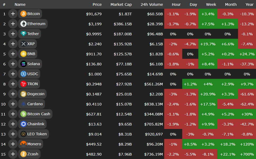Viewport: 256px width, 159px height.
Task: Toggle the plus button beside TRON
Action: click(x=13, y=84)
